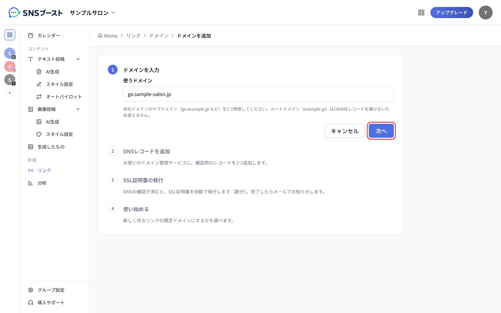
Task: Click the 使うドメイン input field
Action: click(x=259, y=94)
